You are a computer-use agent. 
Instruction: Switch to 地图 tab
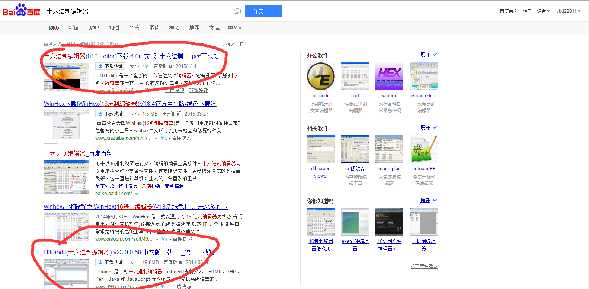point(194,28)
